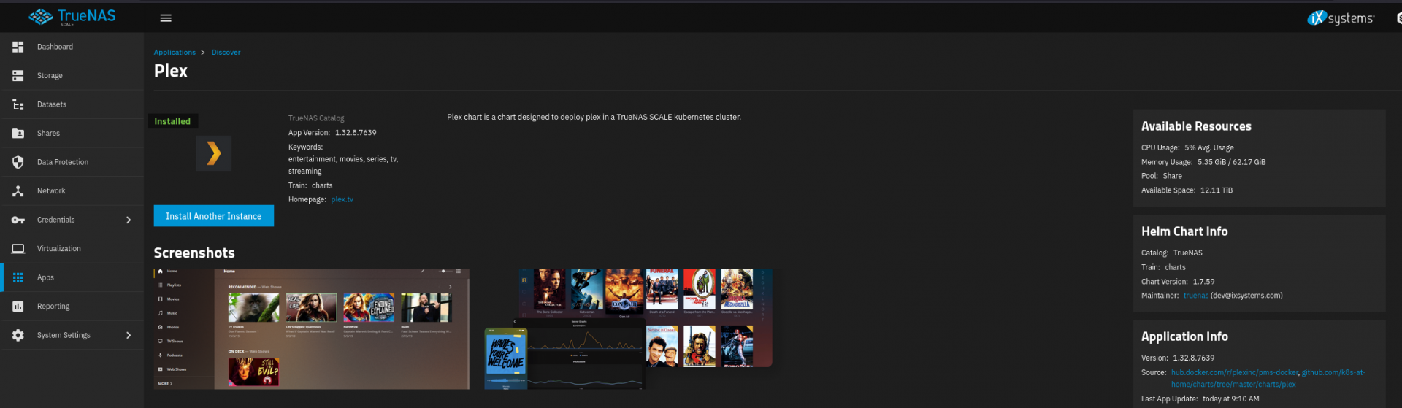Open Reporting menu item

coord(72,307)
